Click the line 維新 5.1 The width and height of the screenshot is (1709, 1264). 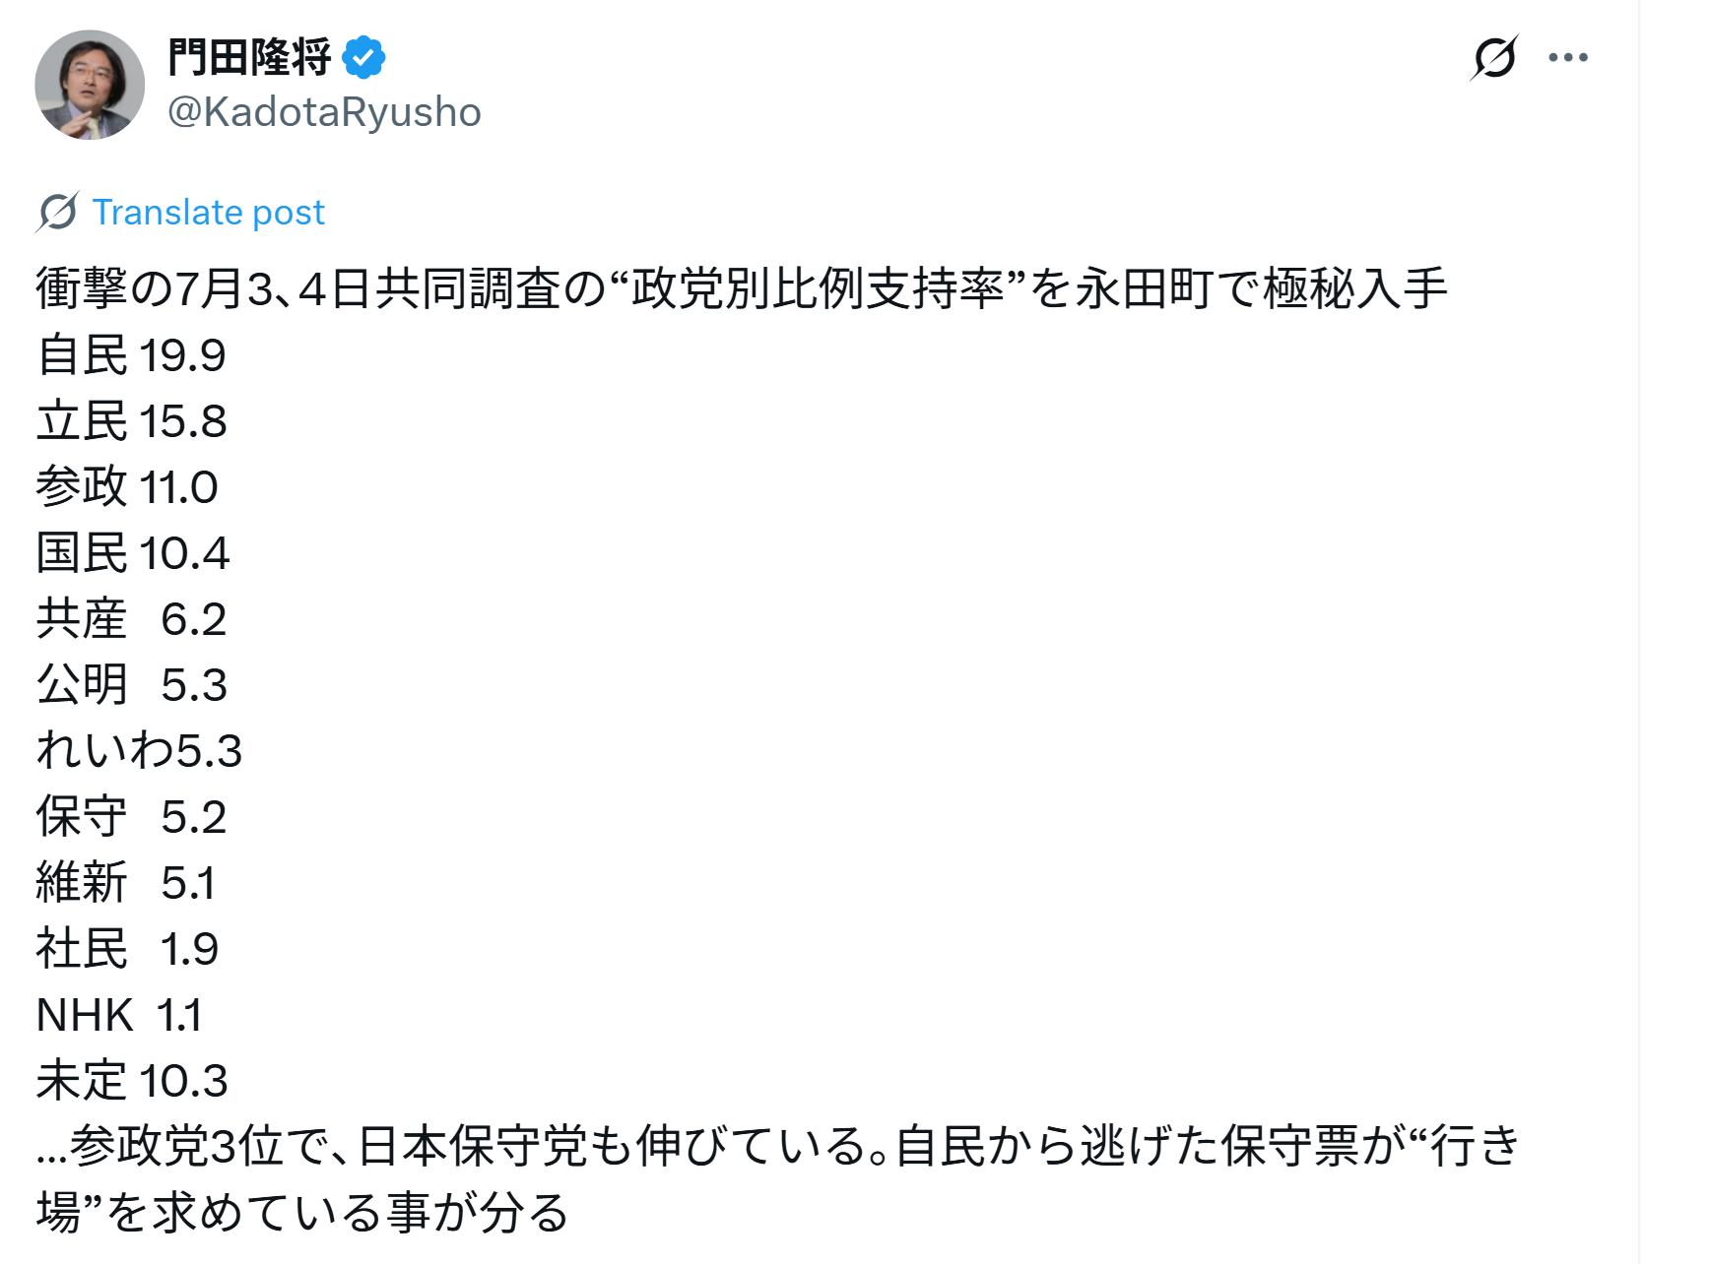(125, 882)
